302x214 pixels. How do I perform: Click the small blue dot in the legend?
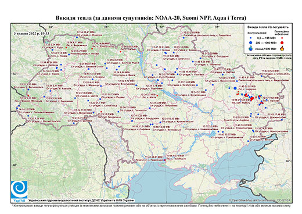tap(251, 38)
